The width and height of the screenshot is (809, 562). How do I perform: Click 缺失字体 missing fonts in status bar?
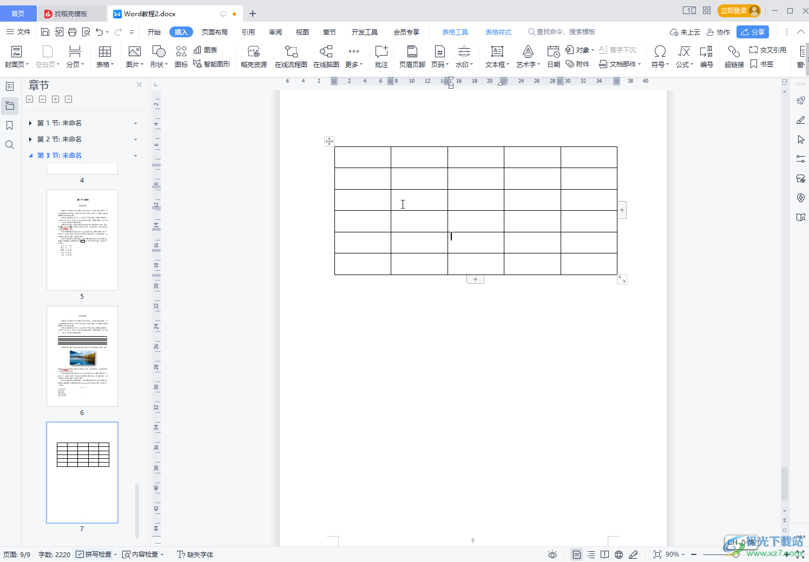pos(195,554)
